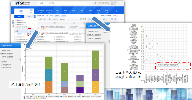The height and width of the screenshot is (100, 192).
Task: Open the 主题 panel chart visualization icon
Action: [x=31, y=31]
